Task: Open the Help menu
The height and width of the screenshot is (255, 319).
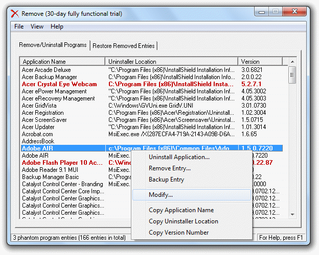Action: (x=57, y=27)
